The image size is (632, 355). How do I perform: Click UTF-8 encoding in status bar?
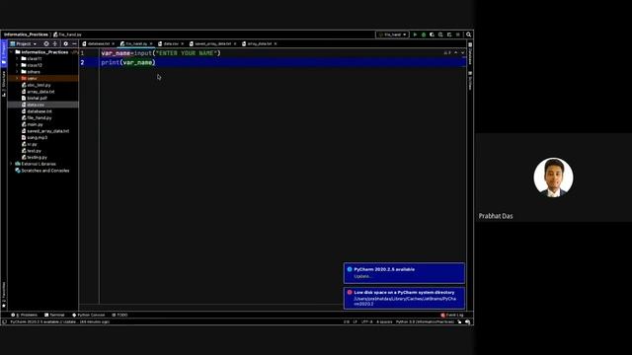tap(366, 321)
